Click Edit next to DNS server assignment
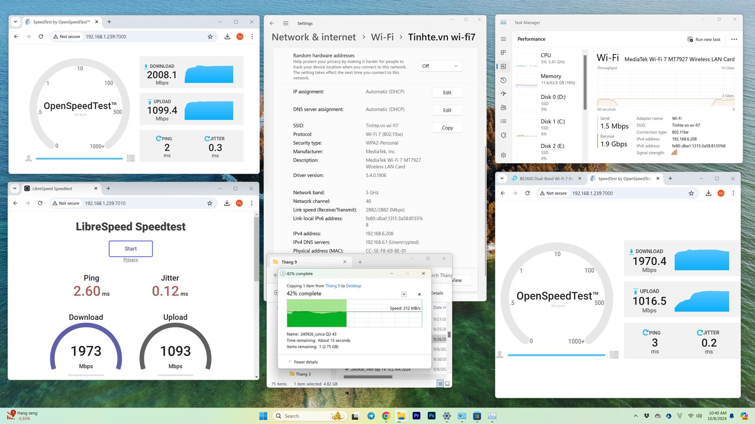Viewport: 755px width, 424px height. pyautogui.click(x=447, y=110)
